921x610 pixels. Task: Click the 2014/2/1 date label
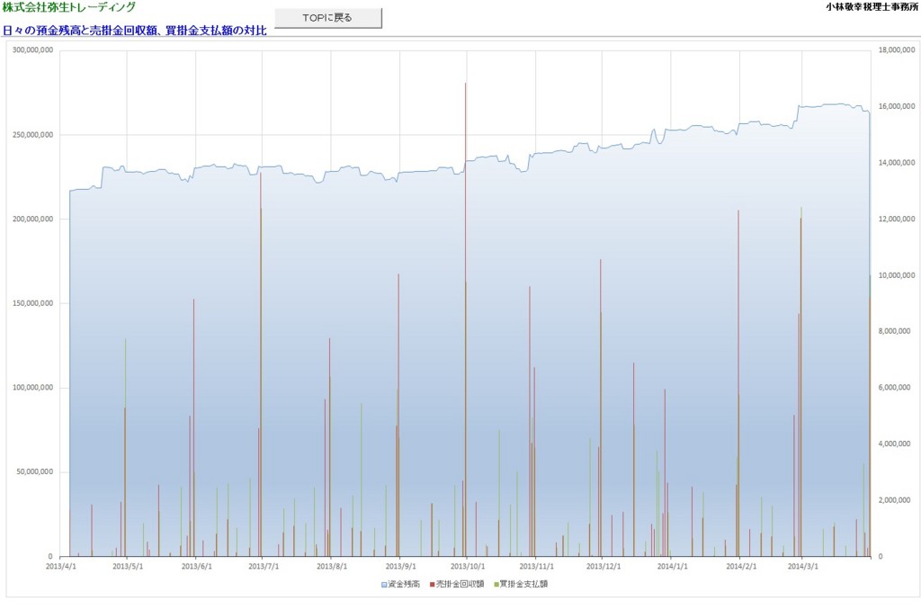[741, 567]
